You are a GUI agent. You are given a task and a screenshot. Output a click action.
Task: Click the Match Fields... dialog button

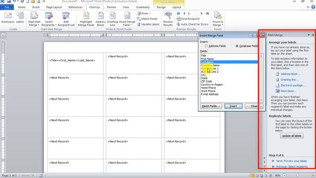tap(211, 106)
